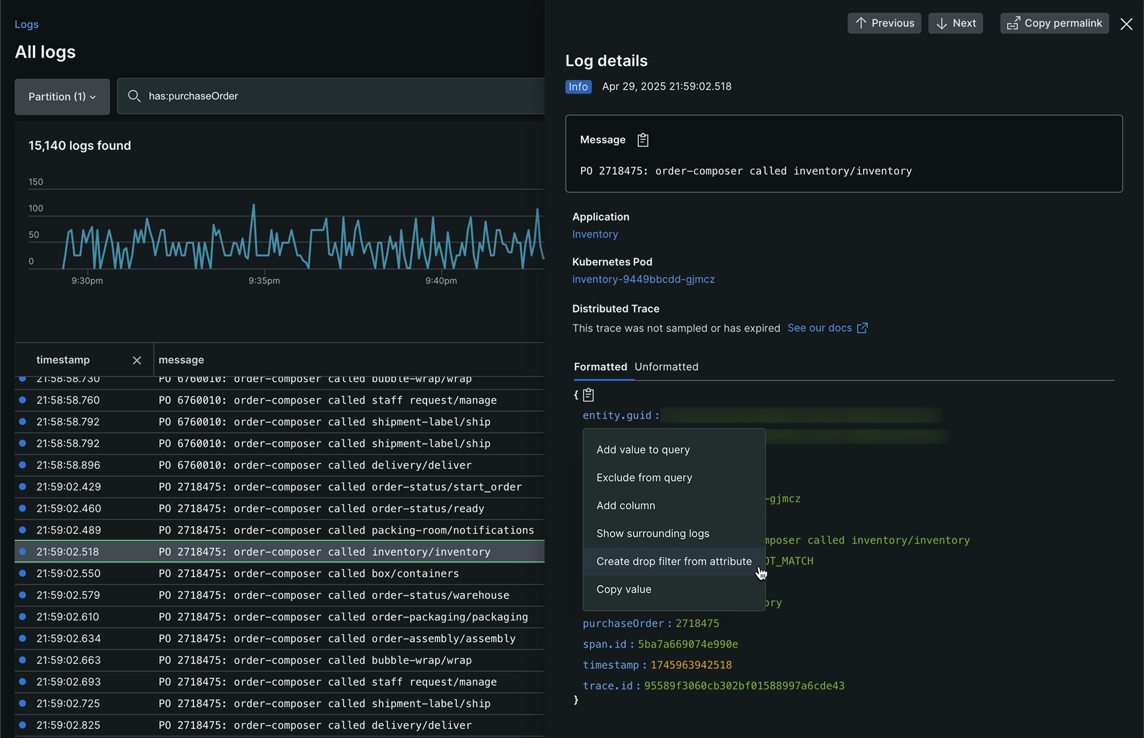The height and width of the screenshot is (738, 1144).
Task: Choose Exclude from query
Action: pos(644,478)
